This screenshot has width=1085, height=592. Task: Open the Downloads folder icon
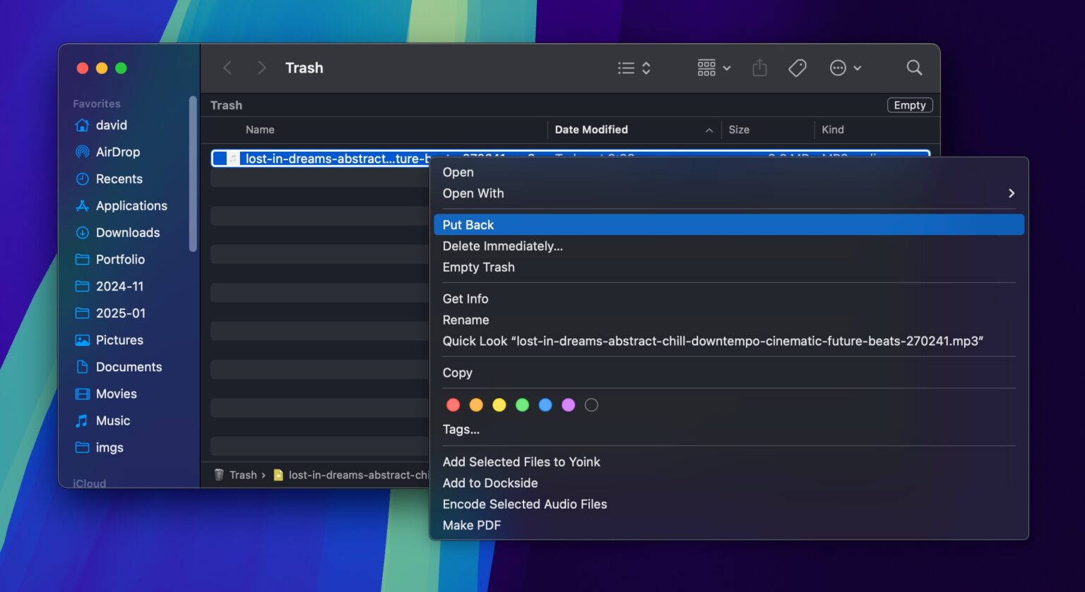click(127, 232)
